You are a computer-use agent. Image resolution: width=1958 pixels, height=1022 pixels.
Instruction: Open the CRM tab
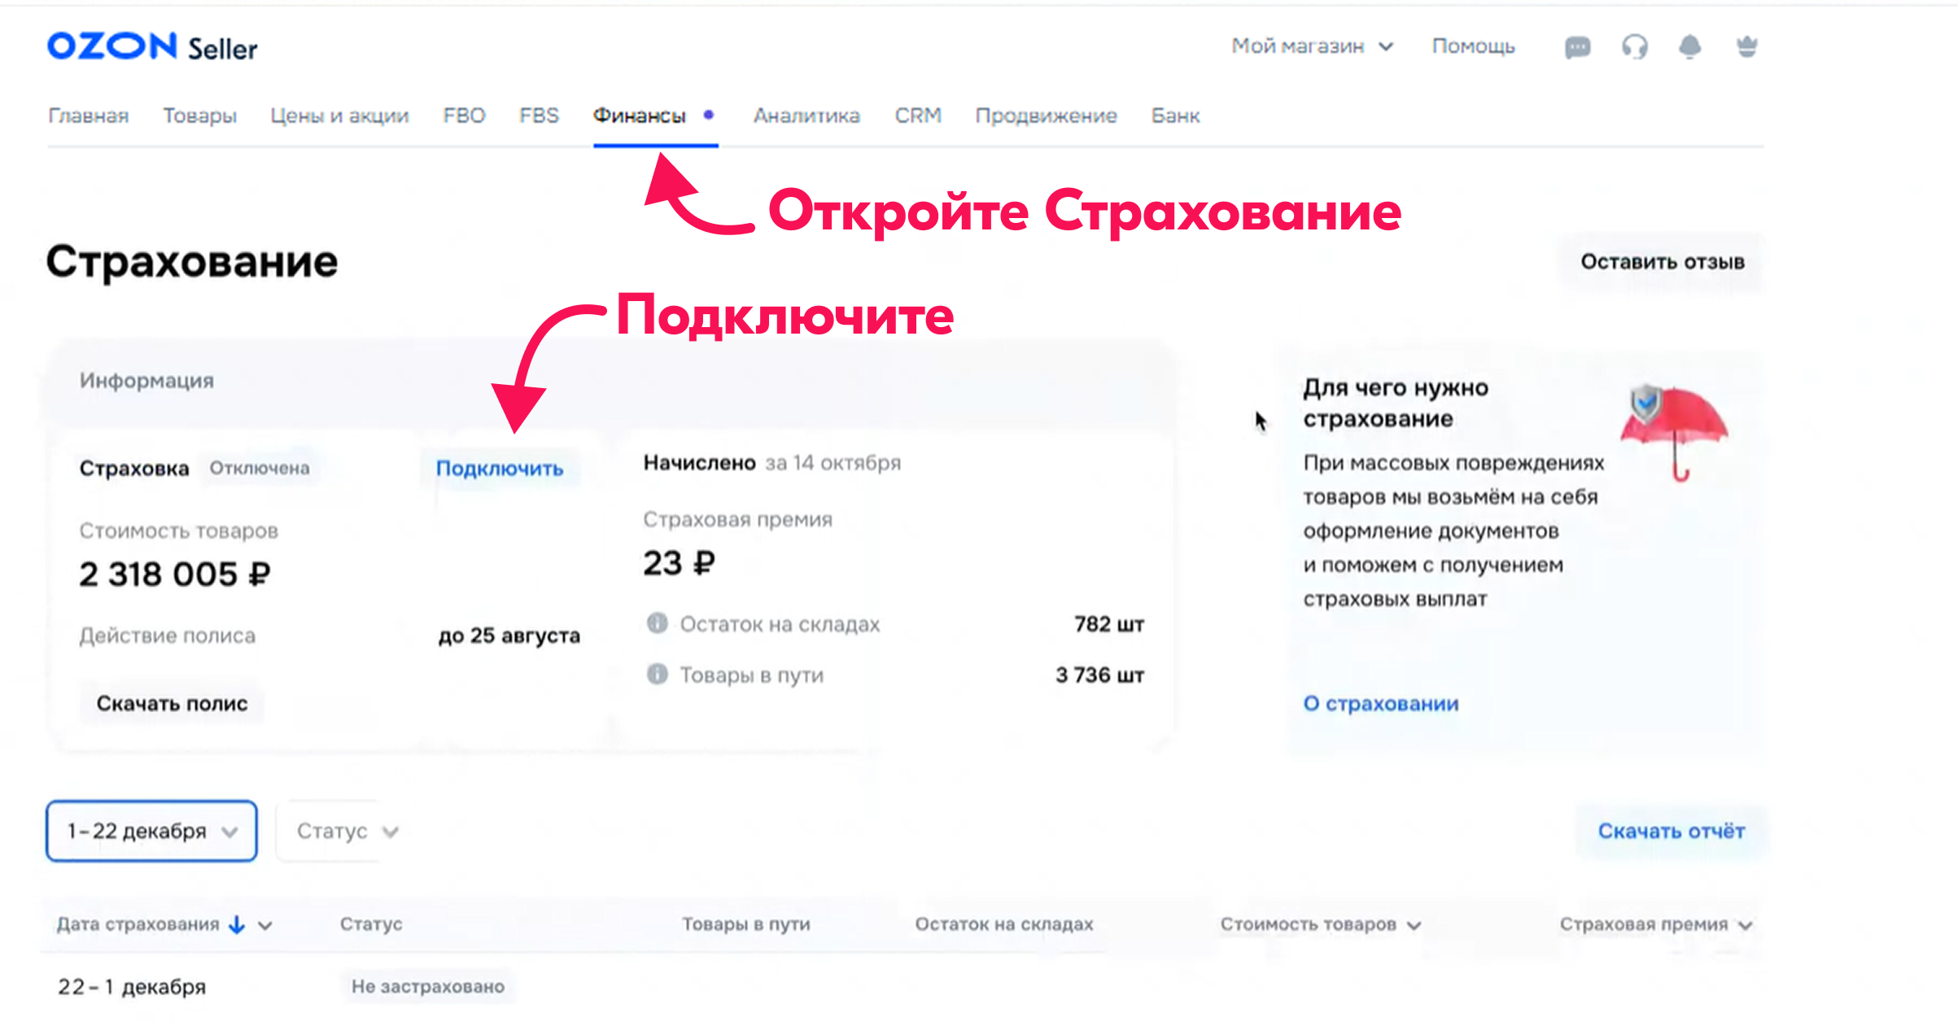(x=918, y=116)
